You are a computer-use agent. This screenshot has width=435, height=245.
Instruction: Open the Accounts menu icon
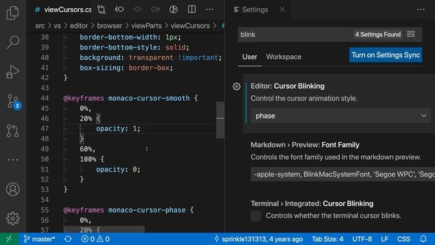click(x=13, y=189)
